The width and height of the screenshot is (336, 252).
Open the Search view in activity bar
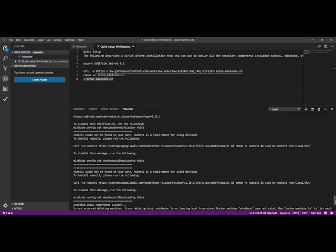click(x=5, y=58)
